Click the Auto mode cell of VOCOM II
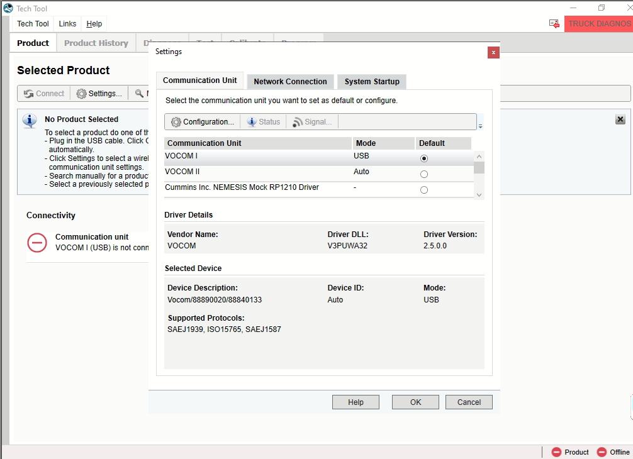The height and width of the screenshot is (459, 633). pos(361,172)
